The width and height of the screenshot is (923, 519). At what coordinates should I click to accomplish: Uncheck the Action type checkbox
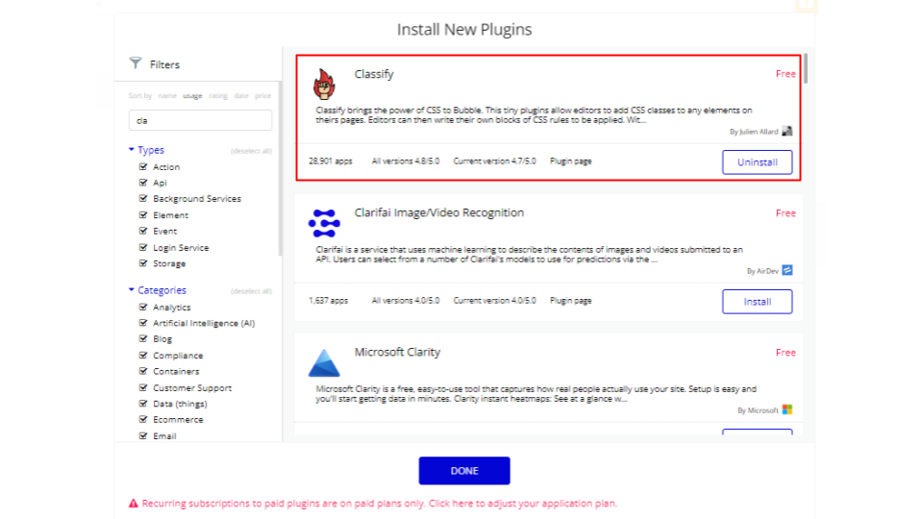click(143, 166)
